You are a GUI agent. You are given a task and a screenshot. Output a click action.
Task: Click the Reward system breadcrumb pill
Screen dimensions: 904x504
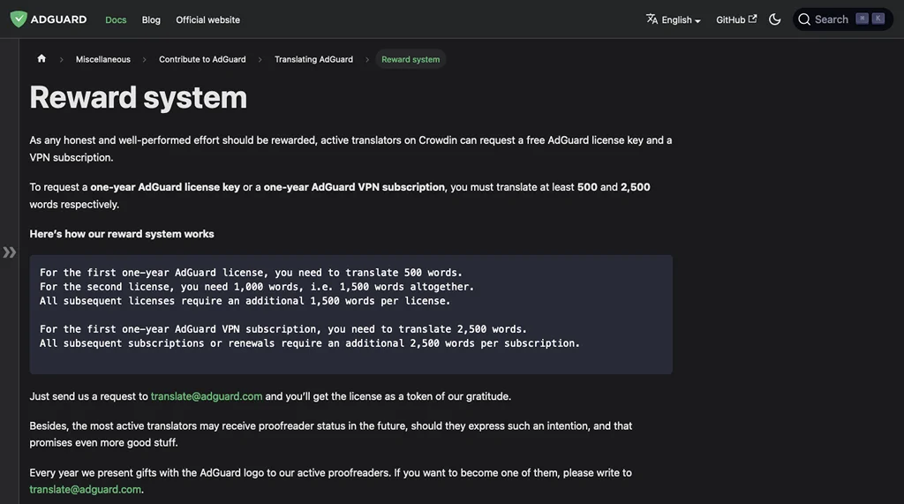point(411,59)
